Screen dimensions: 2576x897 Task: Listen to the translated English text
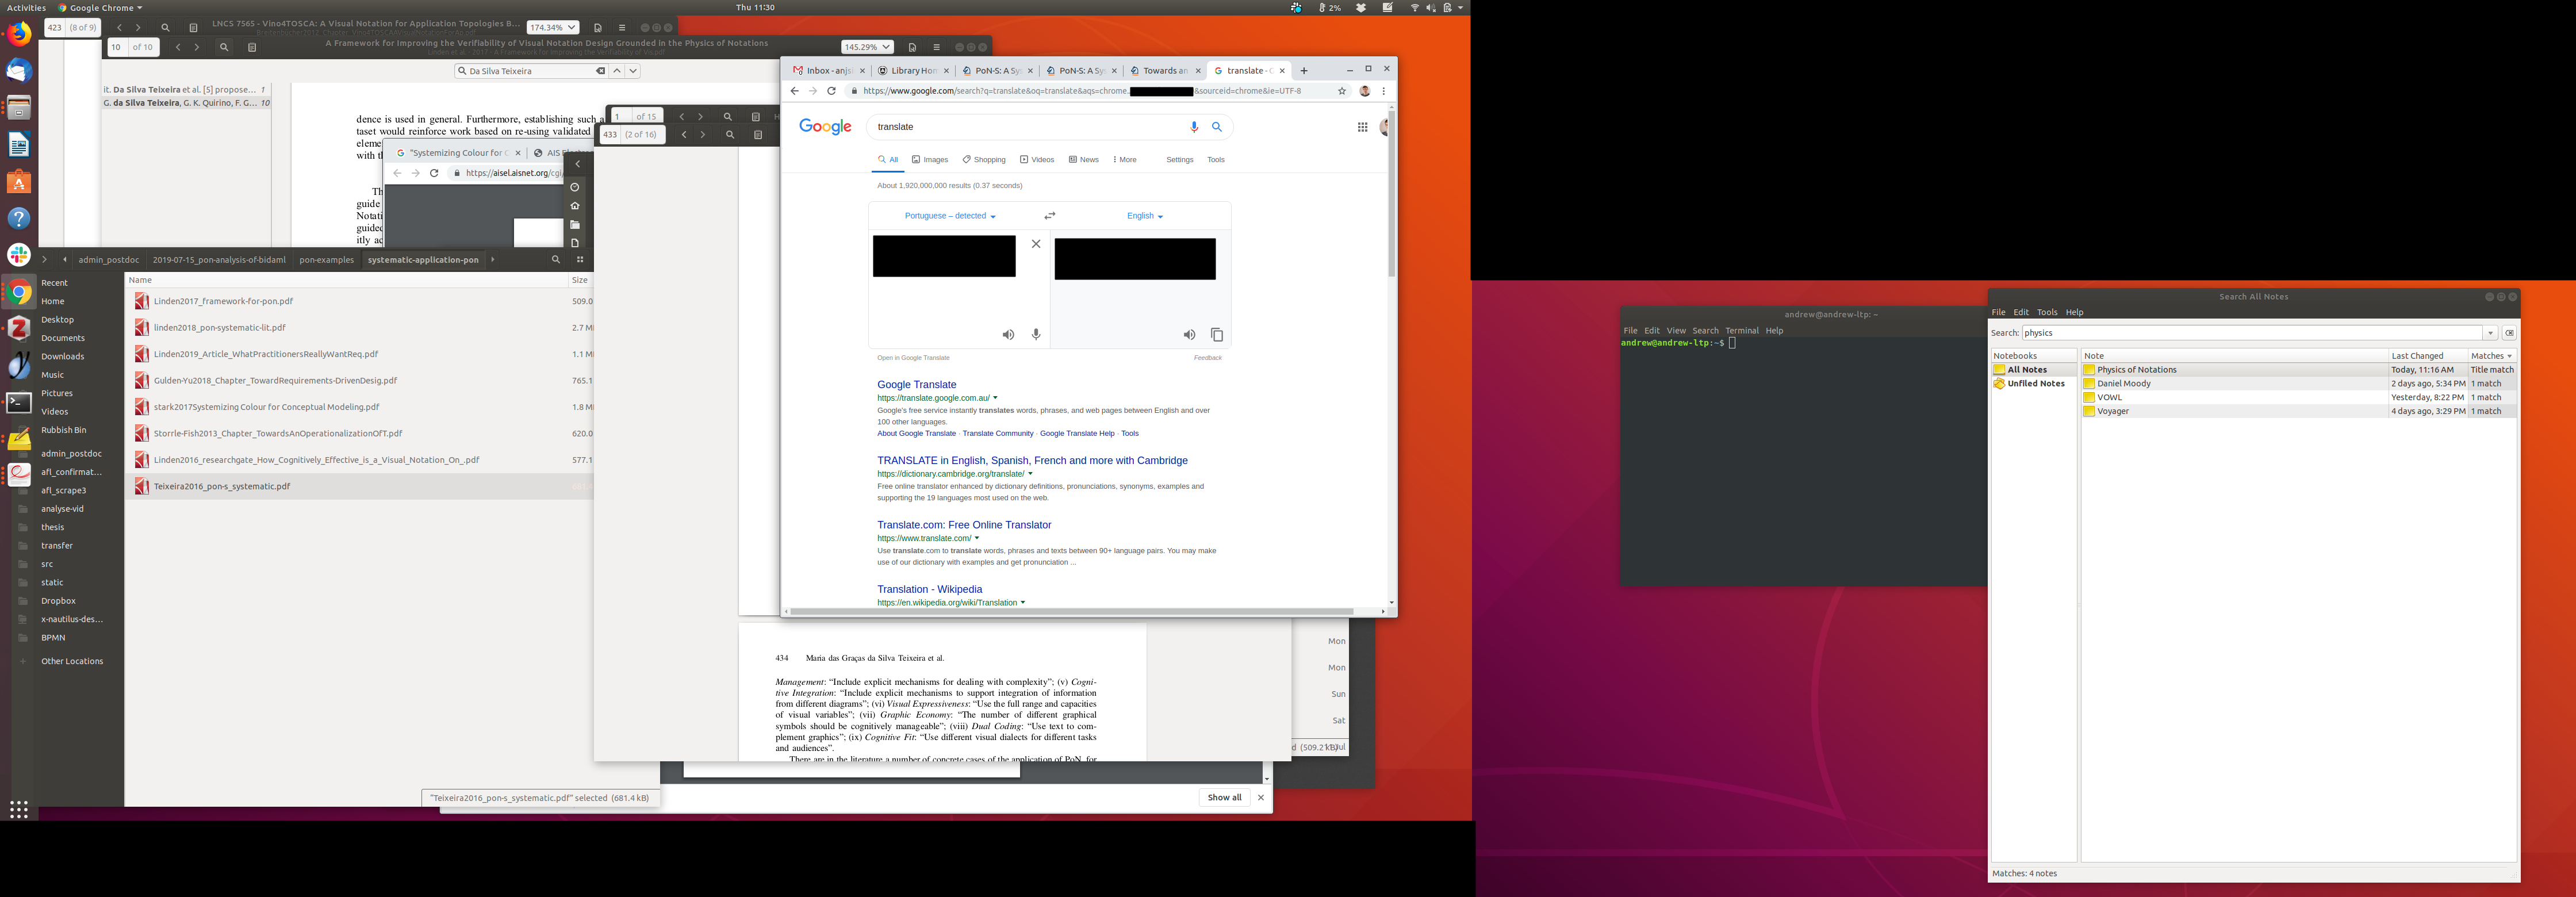tap(1188, 335)
